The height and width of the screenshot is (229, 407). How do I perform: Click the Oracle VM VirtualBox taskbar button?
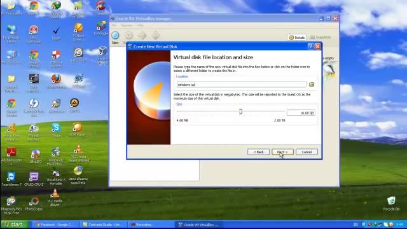click(199, 225)
